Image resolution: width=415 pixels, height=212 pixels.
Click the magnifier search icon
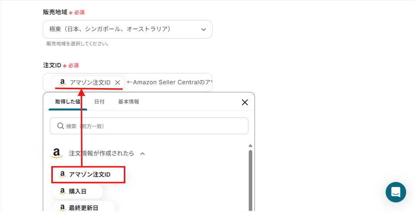(60, 126)
